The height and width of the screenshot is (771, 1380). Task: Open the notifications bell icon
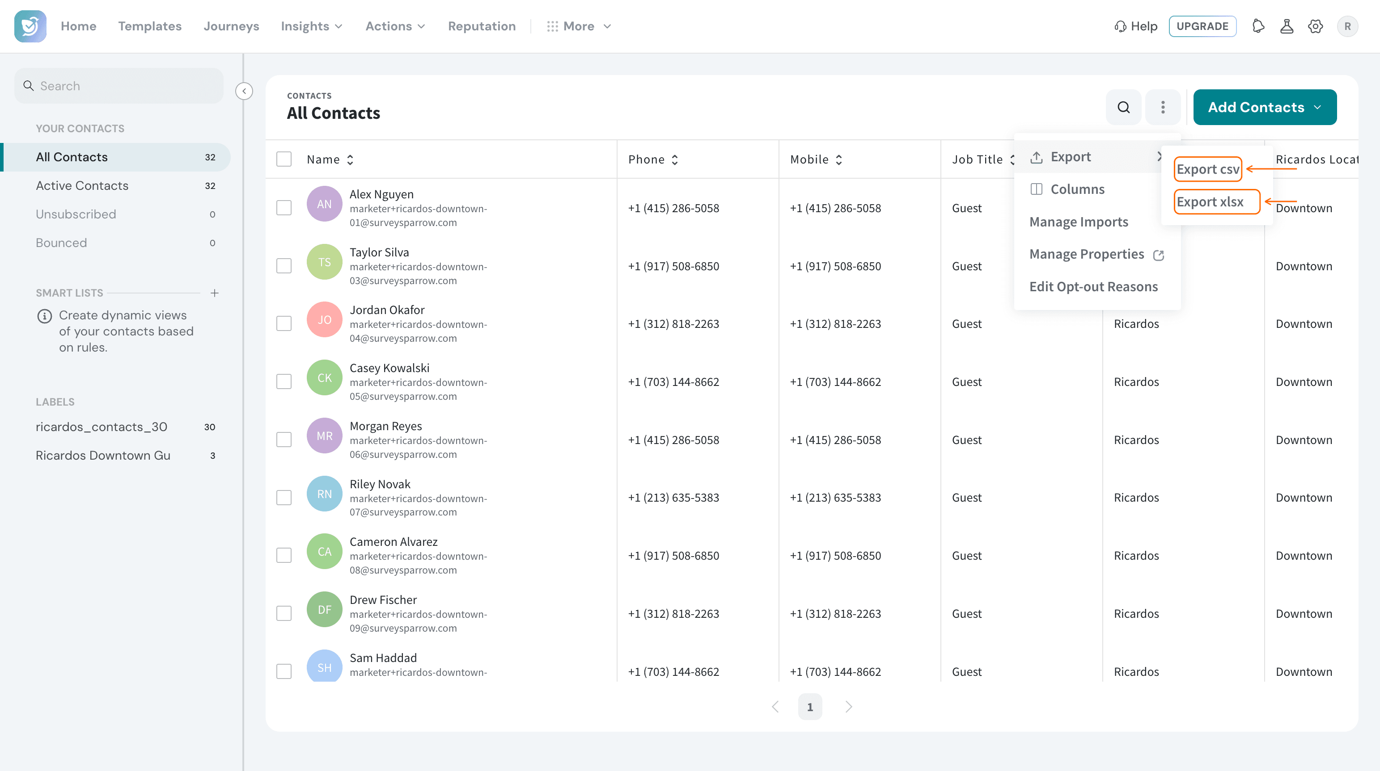(x=1258, y=26)
